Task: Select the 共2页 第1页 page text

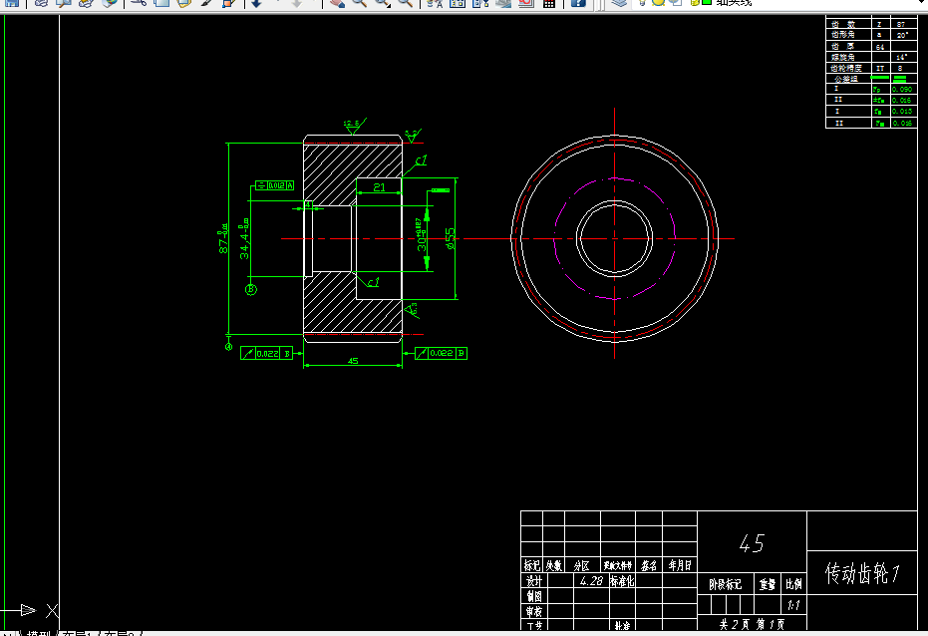Action: tap(752, 624)
